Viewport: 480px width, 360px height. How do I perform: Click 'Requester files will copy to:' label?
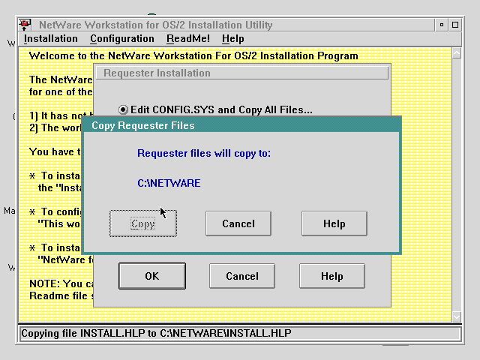pyautogui.click(x=204, y=153)
